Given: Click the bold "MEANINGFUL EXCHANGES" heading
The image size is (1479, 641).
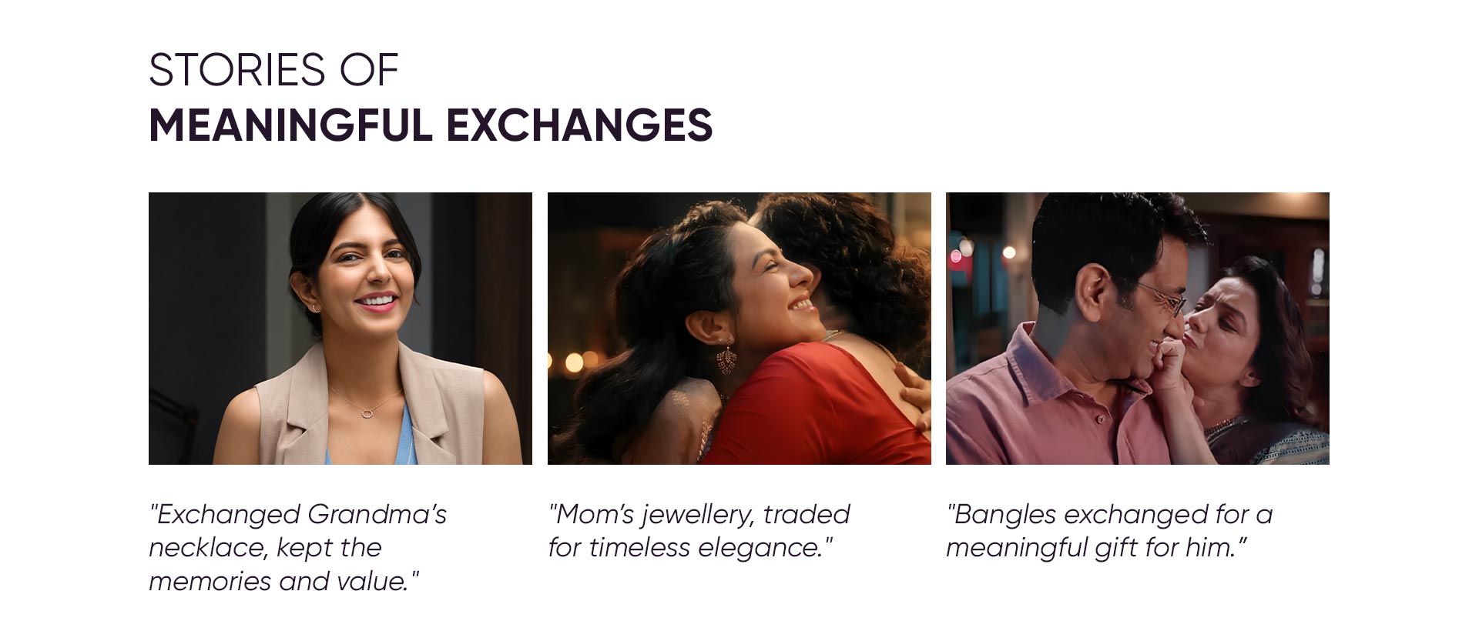Looking at the screenshot, I should coord(431,125).
